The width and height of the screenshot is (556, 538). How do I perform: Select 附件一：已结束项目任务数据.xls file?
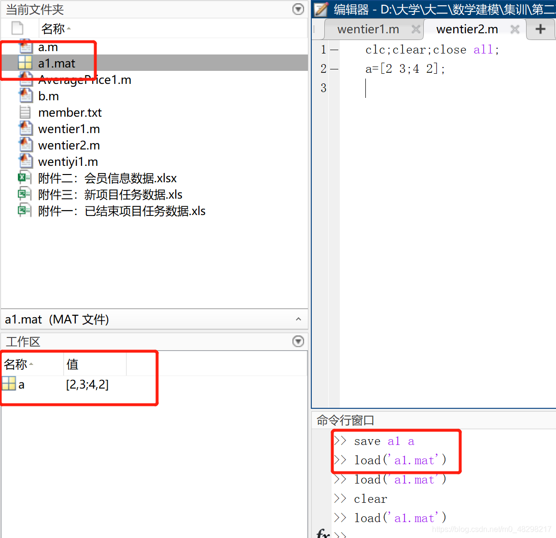click(x=122, y=211)
